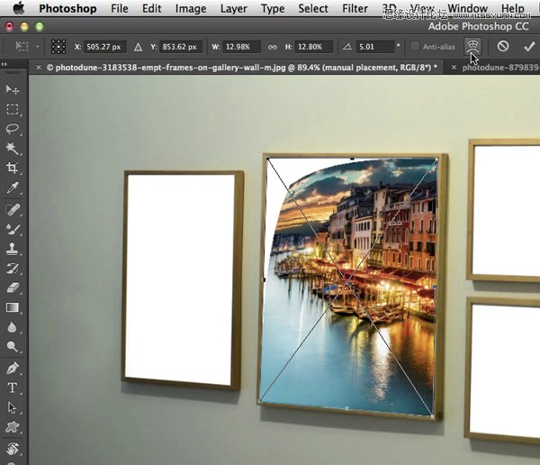This screenshot has width=540, height=465.
Task: Select the Hand tool
Action: (13, 449)
